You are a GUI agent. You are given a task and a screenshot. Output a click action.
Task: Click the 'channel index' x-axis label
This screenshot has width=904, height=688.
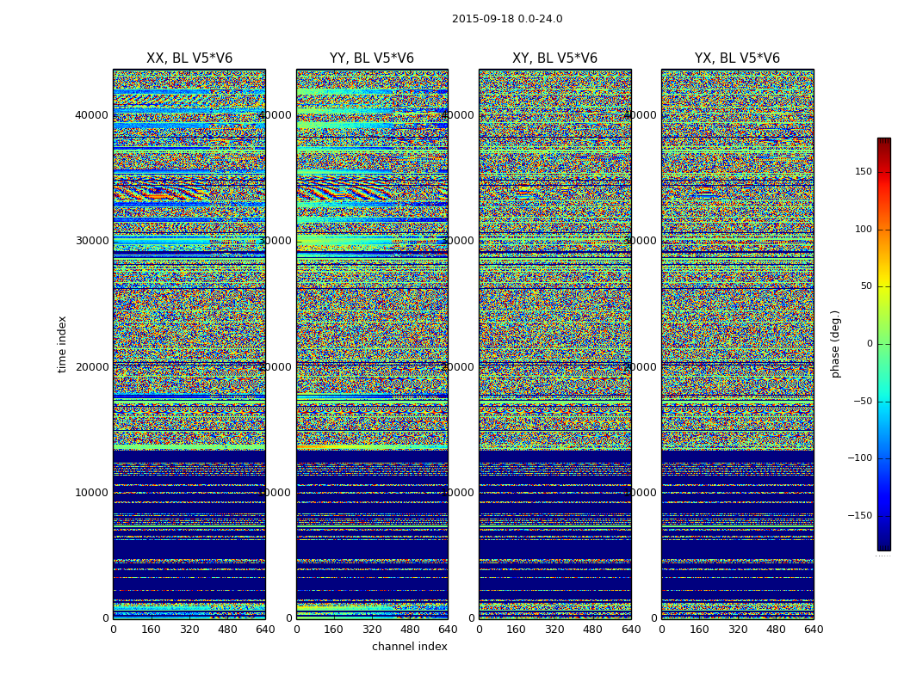pos(410,647)
